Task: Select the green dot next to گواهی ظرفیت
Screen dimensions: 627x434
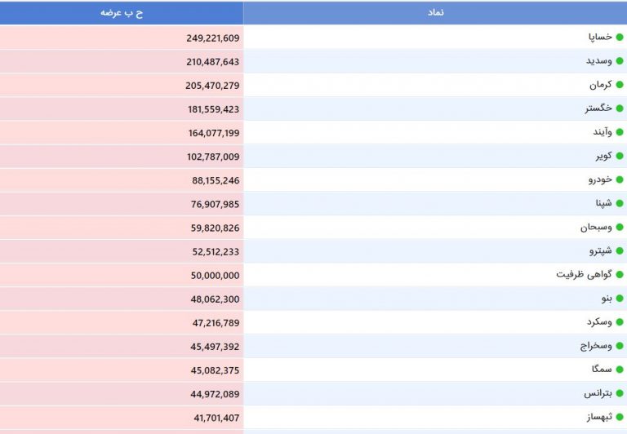Action: [x=619, y=275]
